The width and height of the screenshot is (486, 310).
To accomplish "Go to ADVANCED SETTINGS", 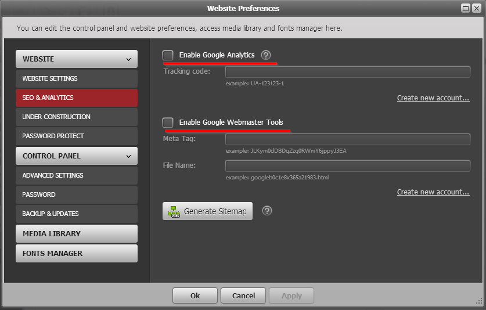I will coord(77,175).
